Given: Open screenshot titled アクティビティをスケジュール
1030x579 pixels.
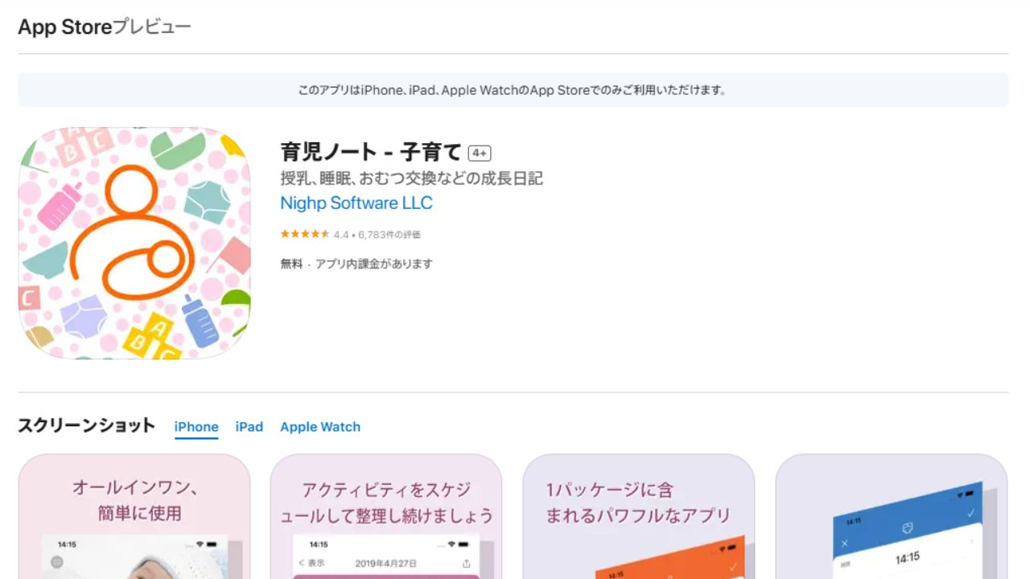Looking at the screenshot, I should point(386,516).
